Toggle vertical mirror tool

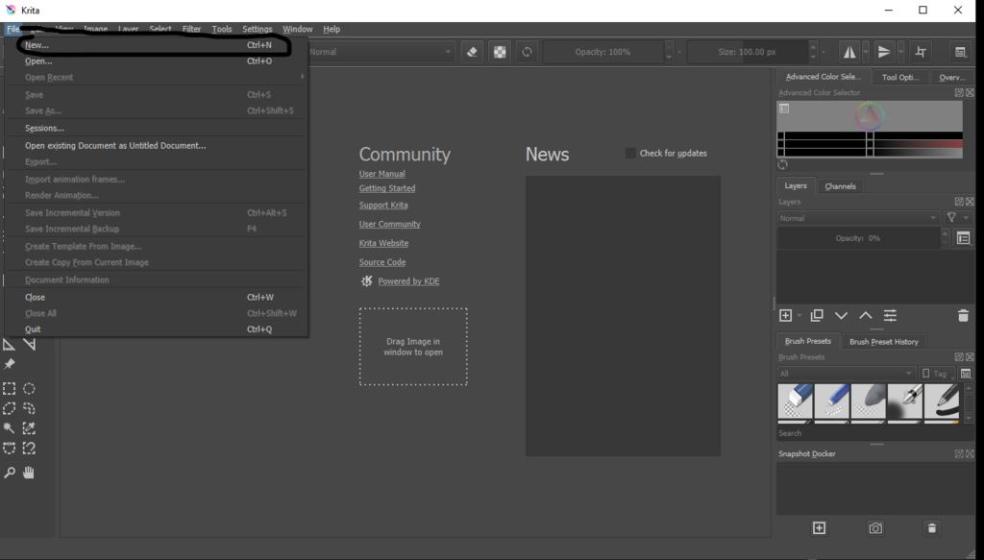(x=884, y=52)
